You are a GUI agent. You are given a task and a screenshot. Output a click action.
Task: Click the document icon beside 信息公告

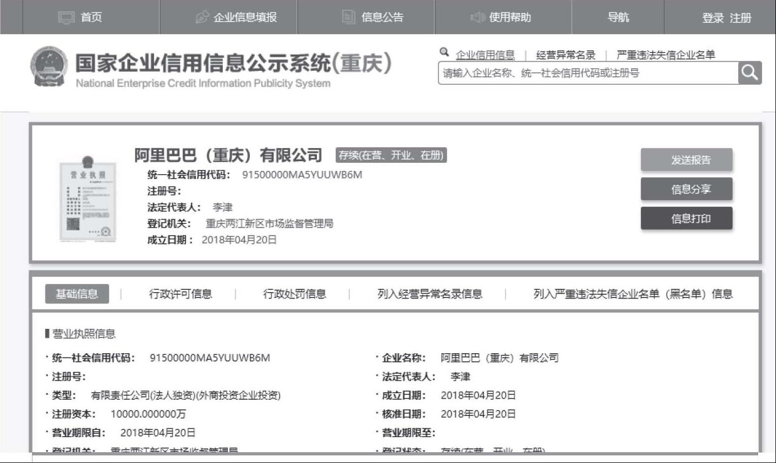pyautogui.click(x=349, y=17)
